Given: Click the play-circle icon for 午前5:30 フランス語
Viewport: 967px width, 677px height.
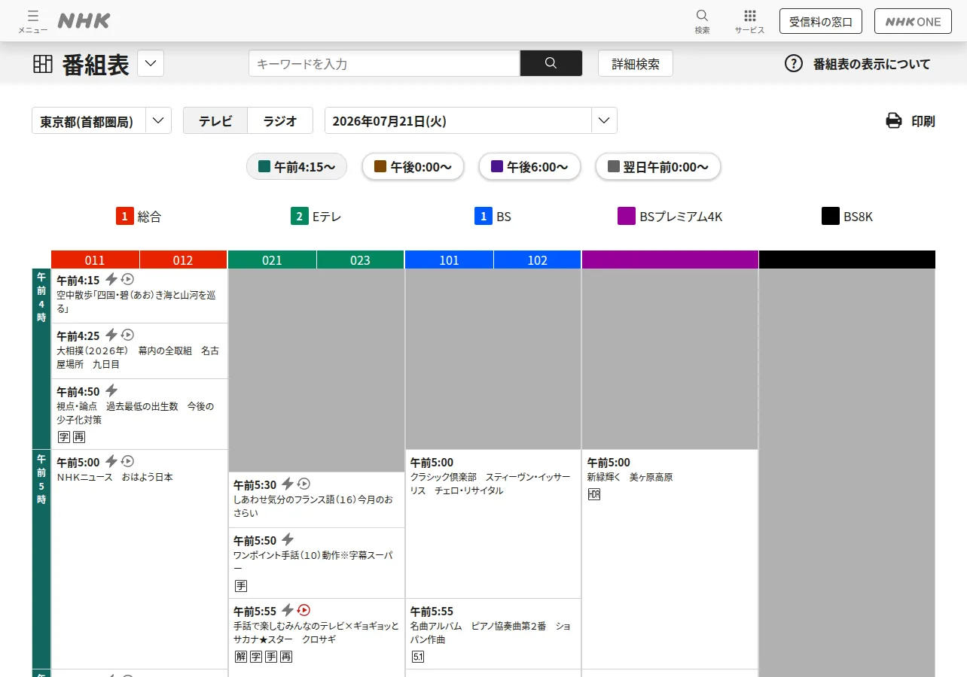Looking at the screenshot, I should [x=304, y=484].
